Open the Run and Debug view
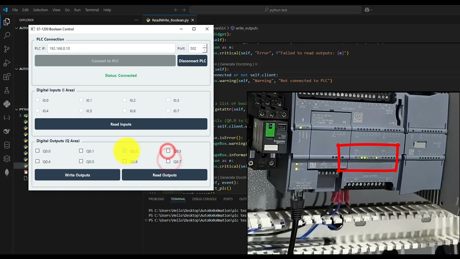 point(6,63)
